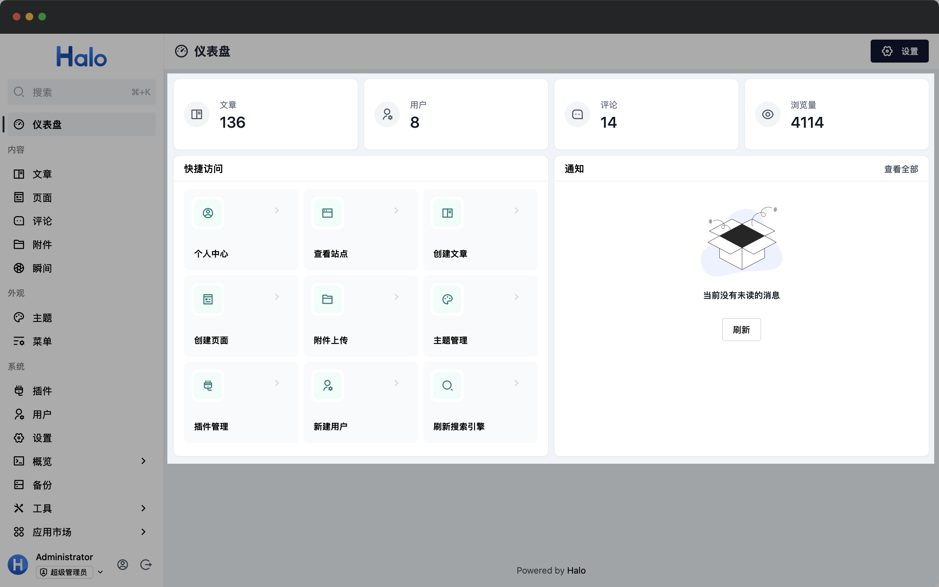Go to 文章 in the sidebar
939x587 pixels.
pyautogui.click(x=42, y=174)
